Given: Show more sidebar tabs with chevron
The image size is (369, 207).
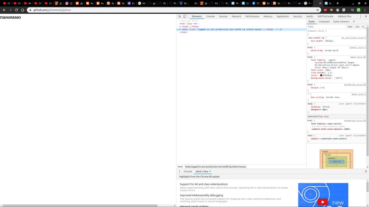Looking at the screenshot, I should 354,22.
